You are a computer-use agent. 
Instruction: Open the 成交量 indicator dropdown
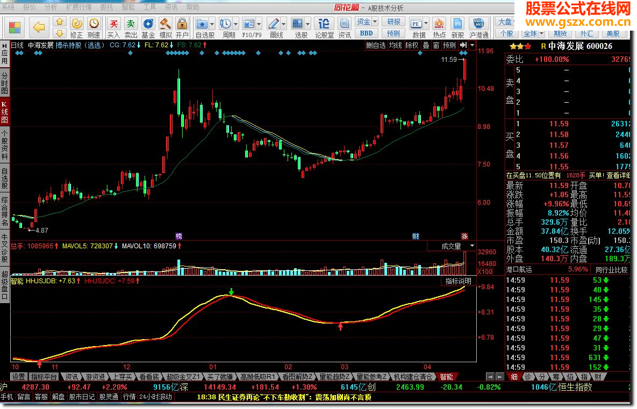coord(472,246)
